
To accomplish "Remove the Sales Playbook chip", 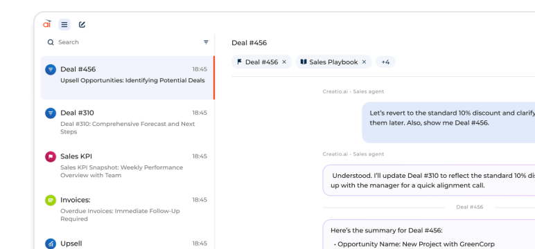I will coord(364,62).
